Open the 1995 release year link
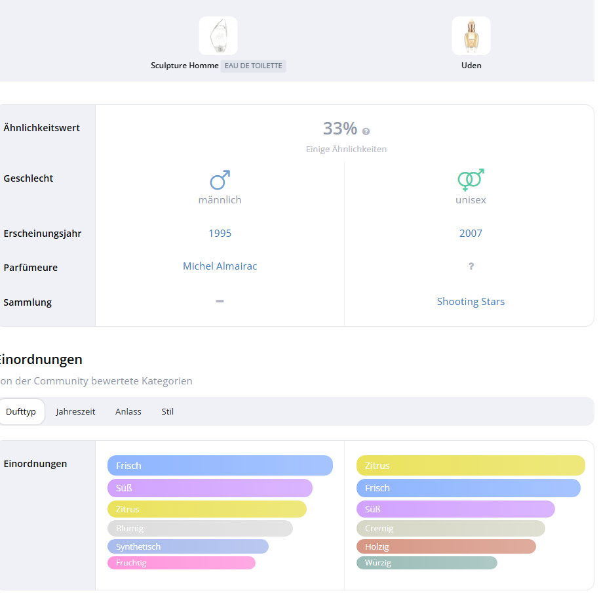Image resolution: width=599 pixels, height=593 pixels. click(220, 233)
